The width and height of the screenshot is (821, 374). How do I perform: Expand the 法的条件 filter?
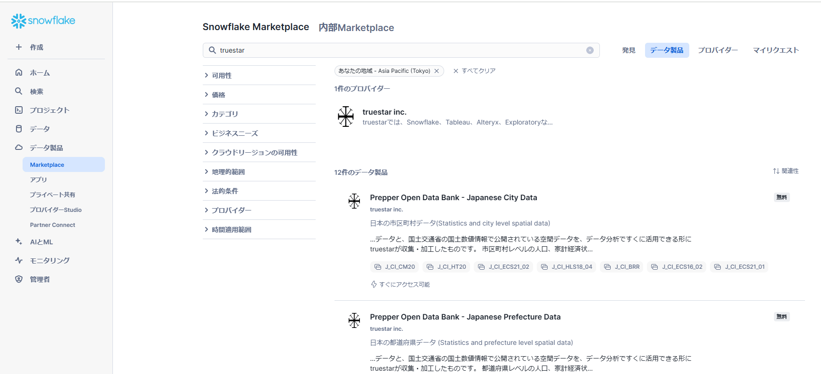coord(259,191)
